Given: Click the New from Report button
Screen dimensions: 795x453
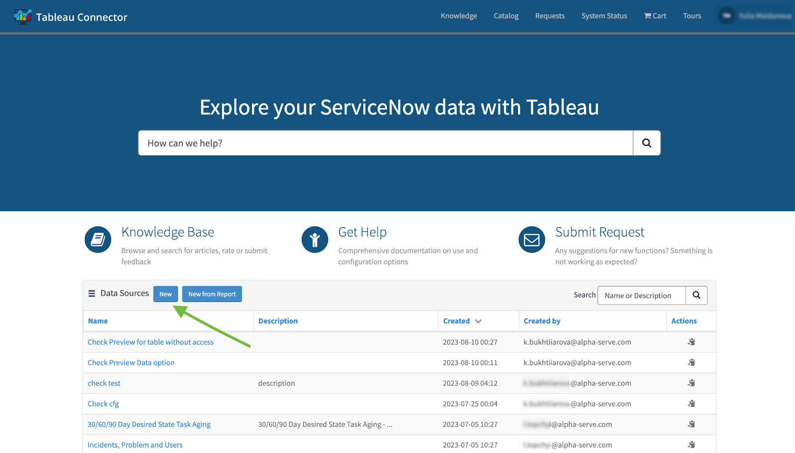Looking at the screenshot, I should click(212, 294).
